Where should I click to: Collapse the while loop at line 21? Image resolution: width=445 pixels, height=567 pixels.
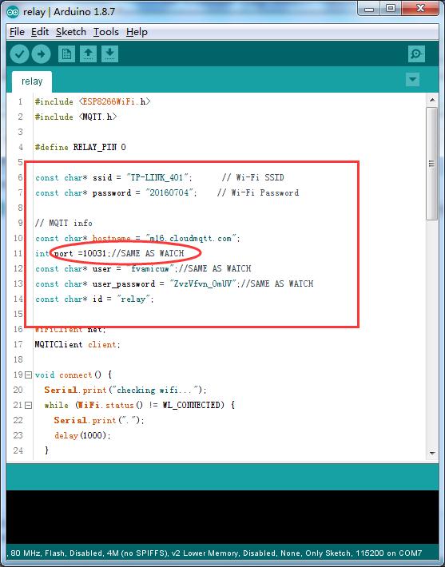(x=28, y=405)
